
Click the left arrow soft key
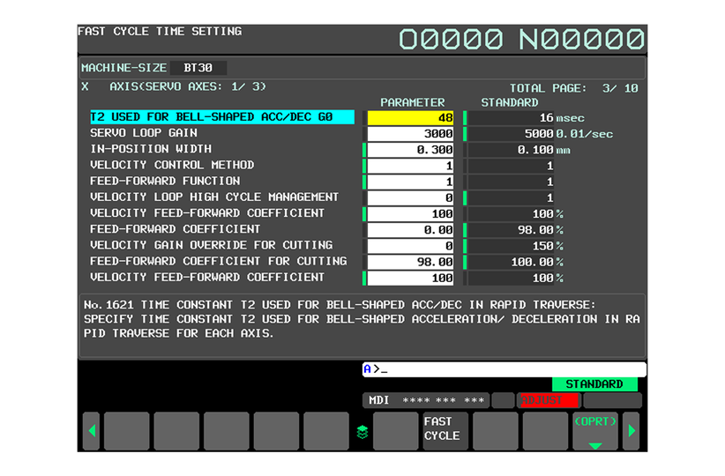click(91, 431)
